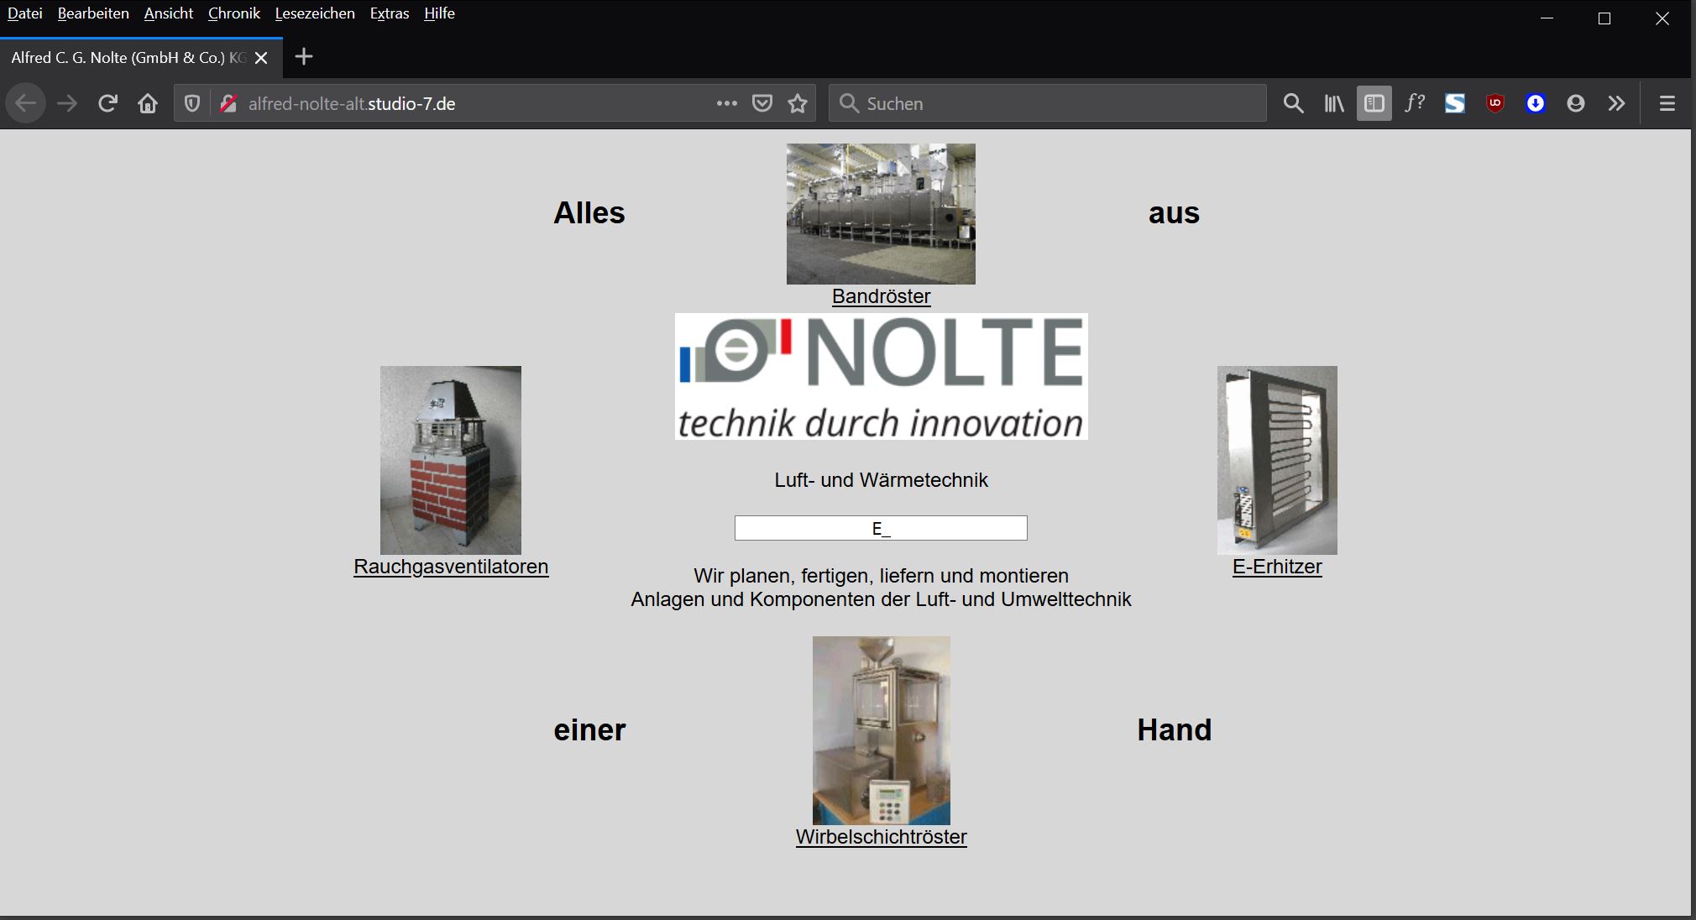Click 'Wir planen, fertigen, liefern und montieren'
This screenshot has height=920, width=1696.
tap(881, 576)
